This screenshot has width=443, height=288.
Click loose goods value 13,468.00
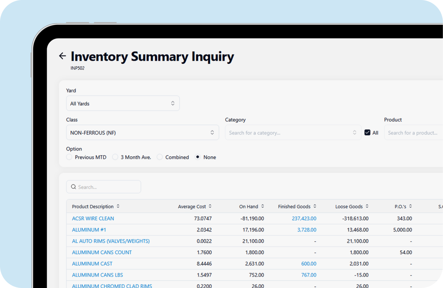(358, 230)
